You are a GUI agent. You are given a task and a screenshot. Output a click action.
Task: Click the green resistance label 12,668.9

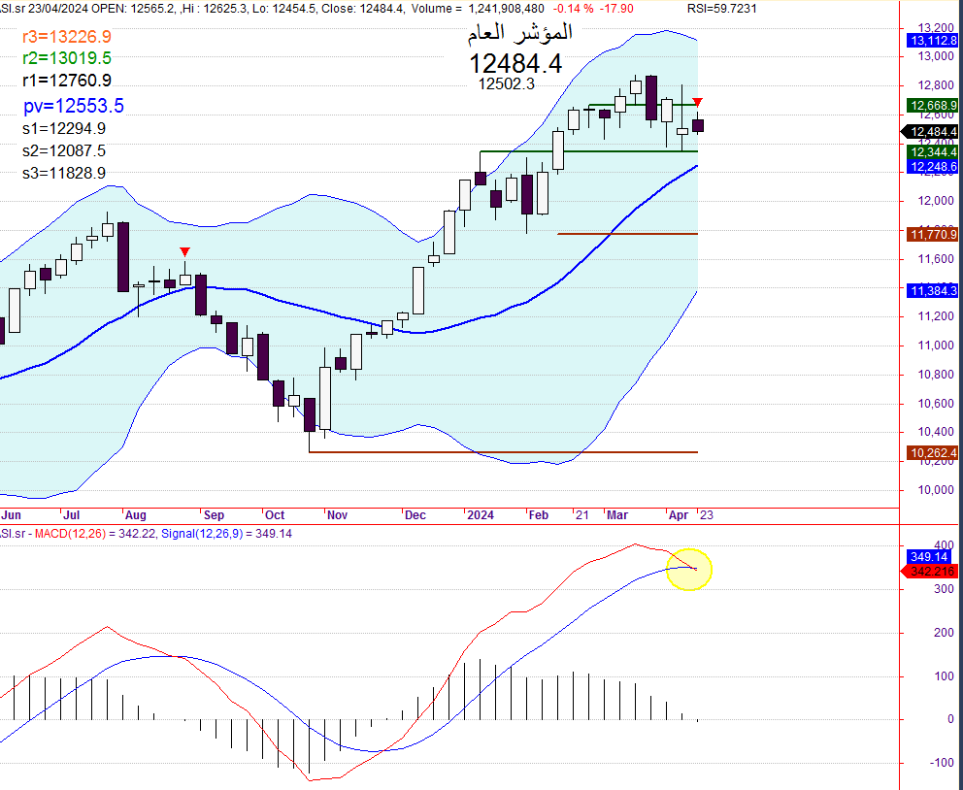pyautogui.click(x=932, y=106)
